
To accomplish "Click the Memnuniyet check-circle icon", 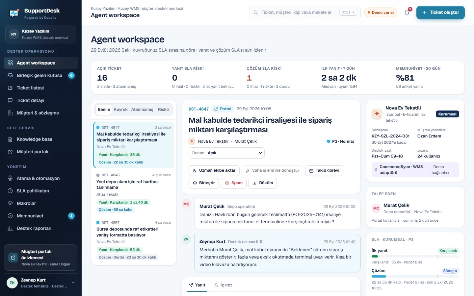I will point(10,216).
